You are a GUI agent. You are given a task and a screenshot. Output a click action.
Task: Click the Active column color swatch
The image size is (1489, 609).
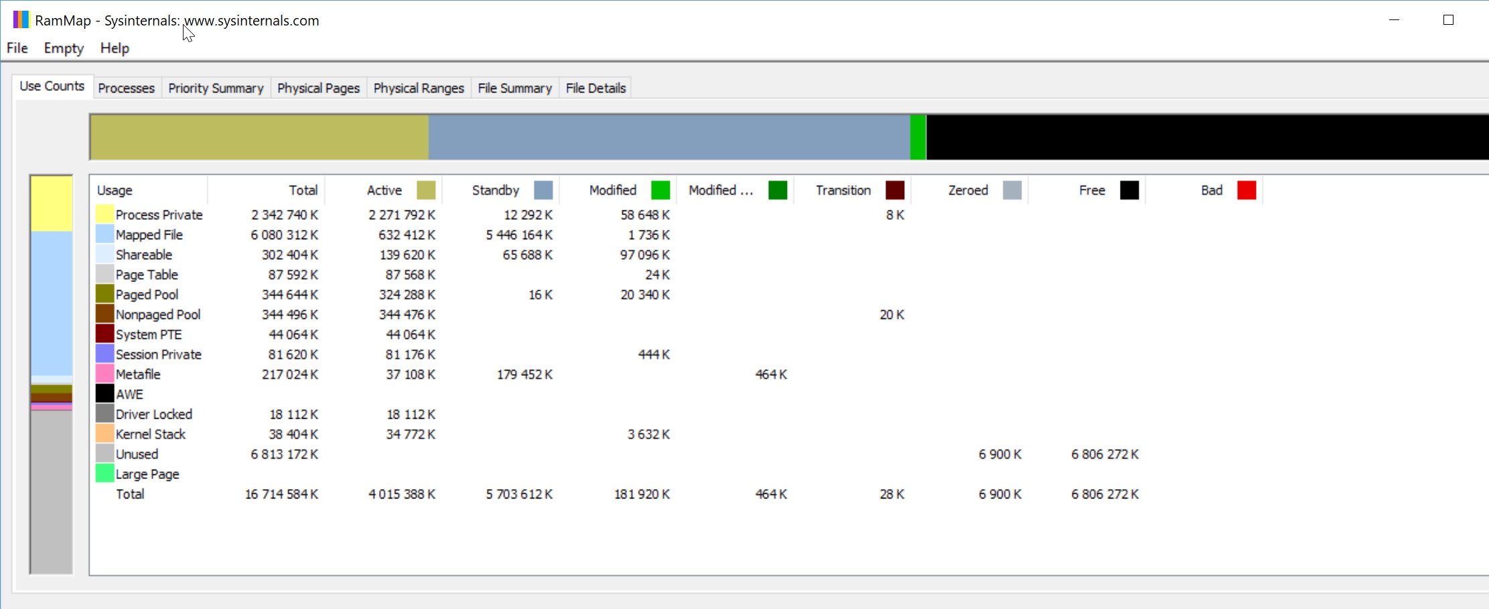coord(426,190)
